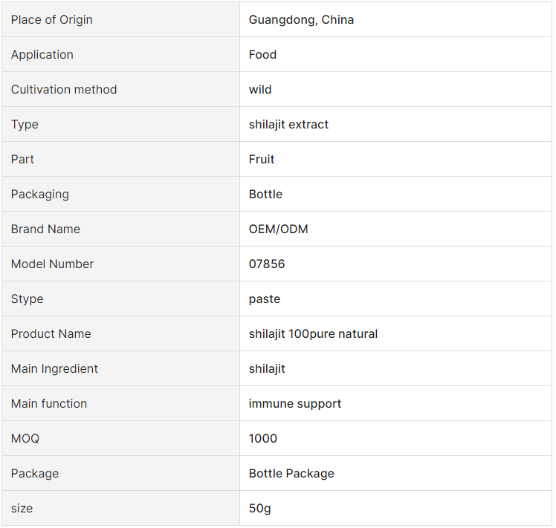Select the 'Guangdong, China' value
The height and width of the screenshot is (528, 556).
coord(301,20)
